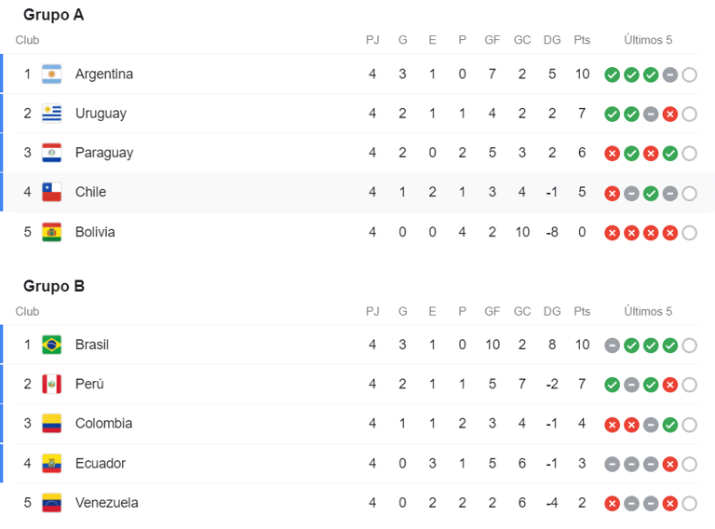Click the Bolivia flag icon

(51, 232)
